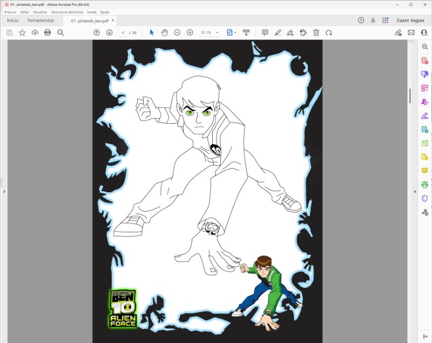Open the green Print Production tool in right panel

pyautogui.click(x=424, y=184)
